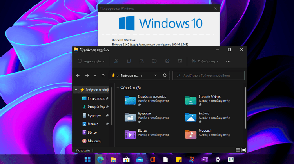Open the Δημιουργία (New) dropdown
The width and height of the screenshot is (294, 164).
pos(91,61)
